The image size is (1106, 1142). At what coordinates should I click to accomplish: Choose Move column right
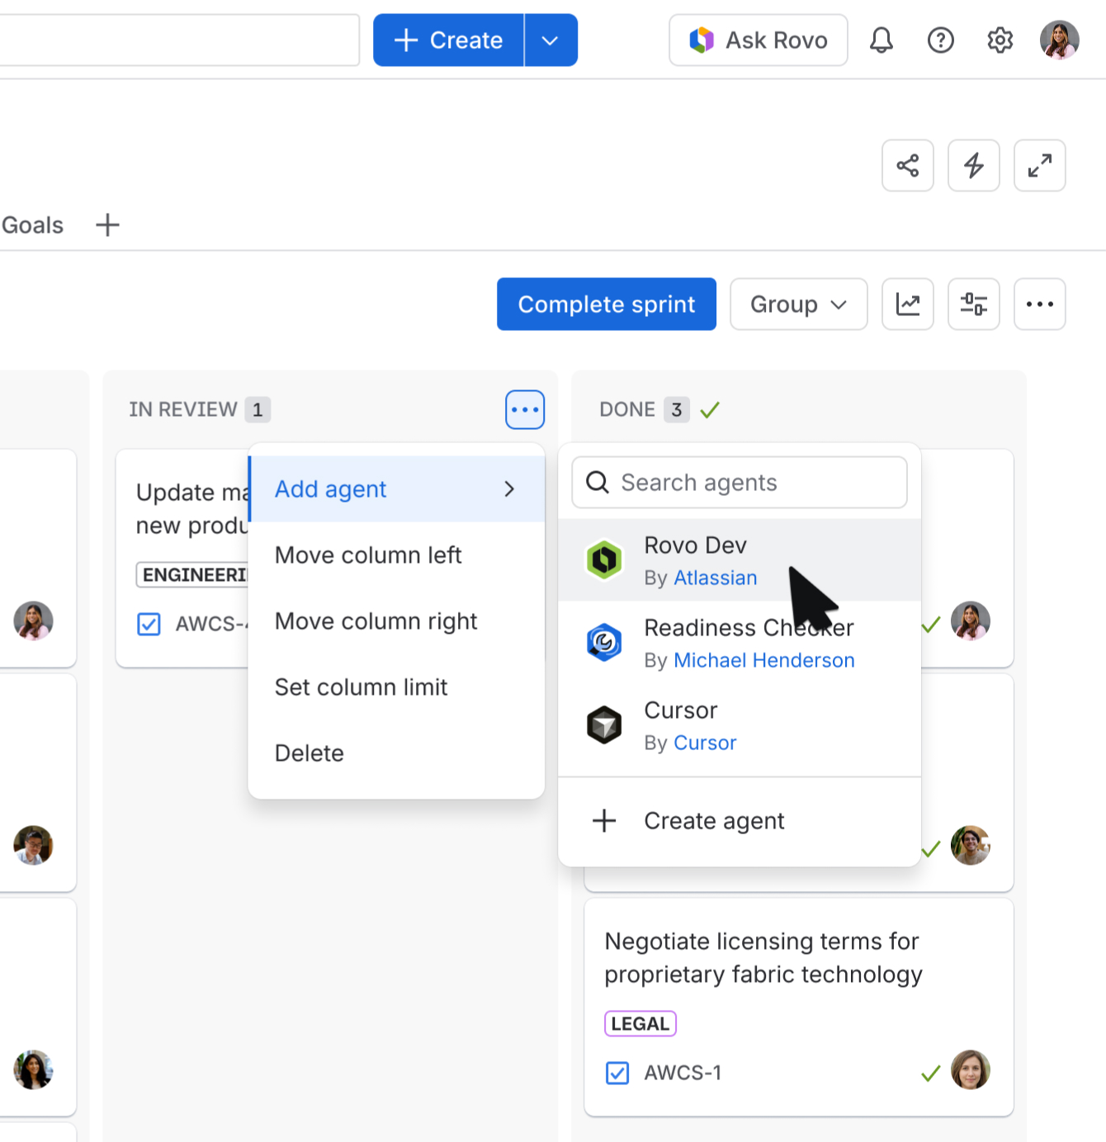396,621
